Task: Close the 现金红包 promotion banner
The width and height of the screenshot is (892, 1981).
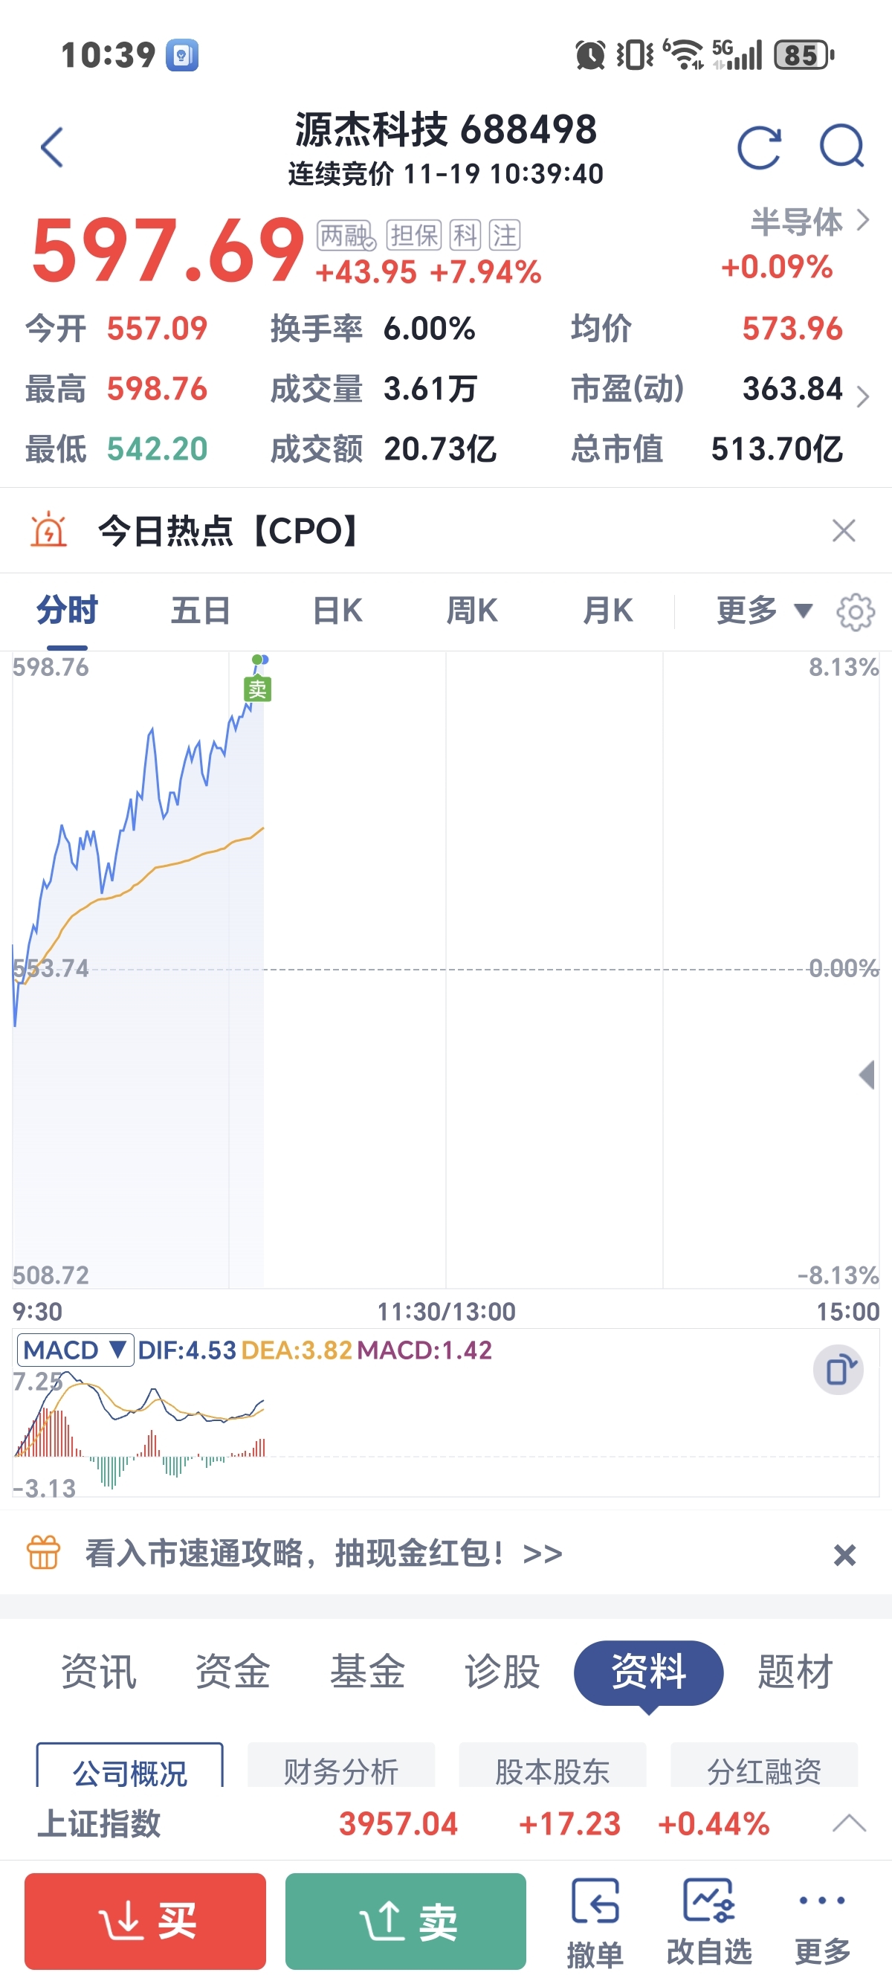Action: click(x=844, y=1555)
